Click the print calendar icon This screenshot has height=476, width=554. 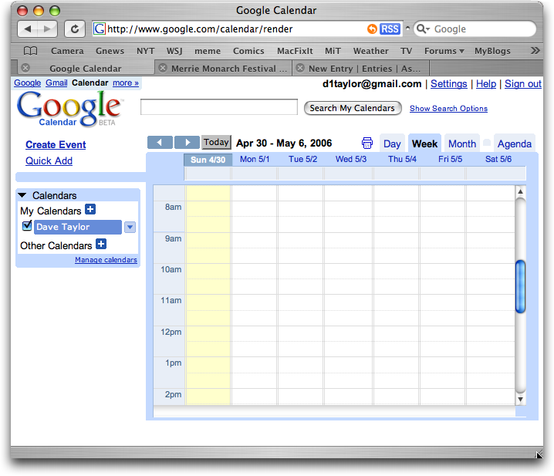[367, 143]
